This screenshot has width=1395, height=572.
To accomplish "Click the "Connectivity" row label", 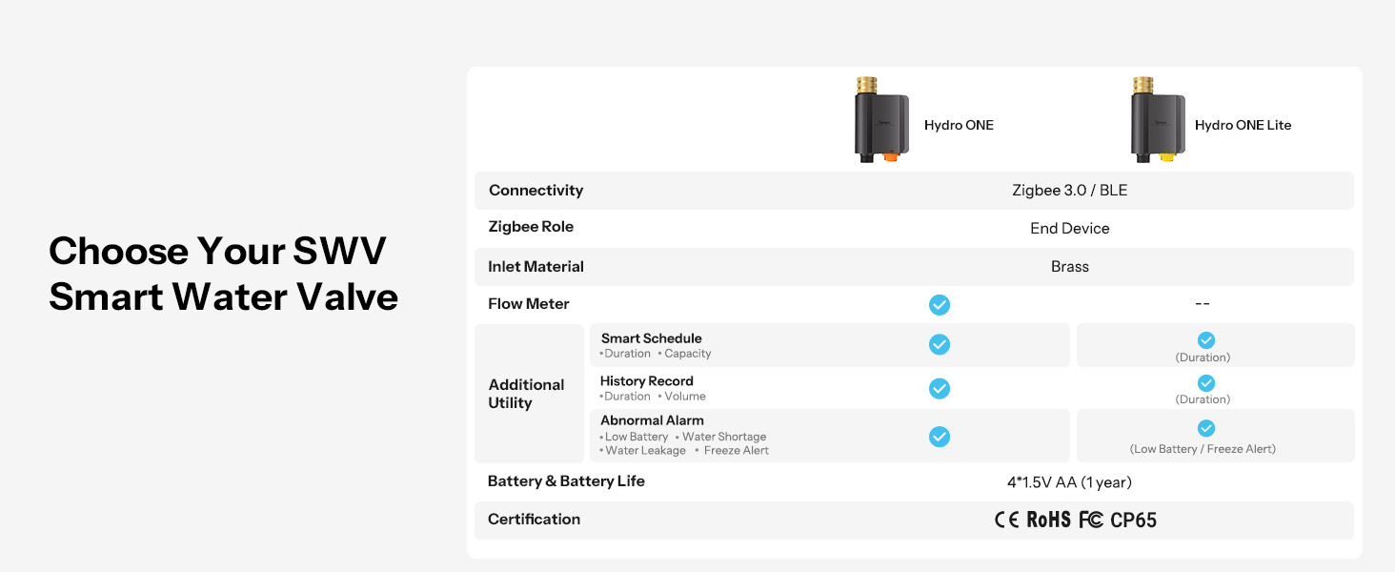I will click(536, 191).
